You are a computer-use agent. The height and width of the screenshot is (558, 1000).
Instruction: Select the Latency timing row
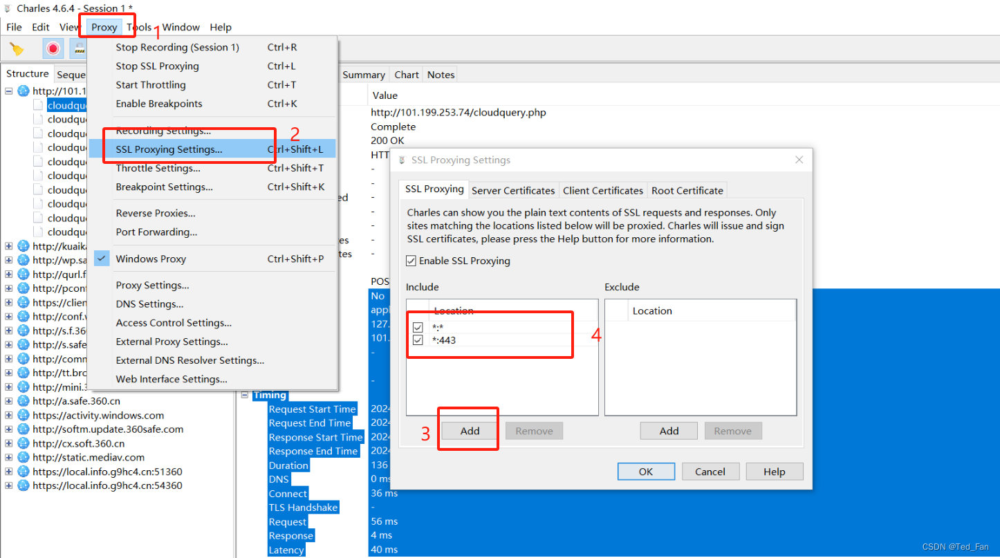click(x=286, y=550)
